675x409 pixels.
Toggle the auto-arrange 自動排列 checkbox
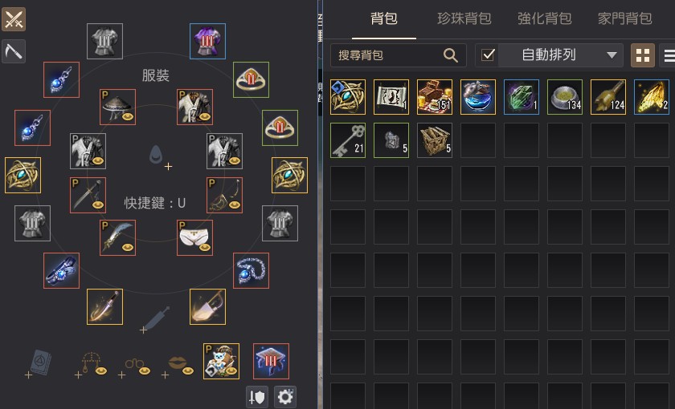[x=488, y=55]
